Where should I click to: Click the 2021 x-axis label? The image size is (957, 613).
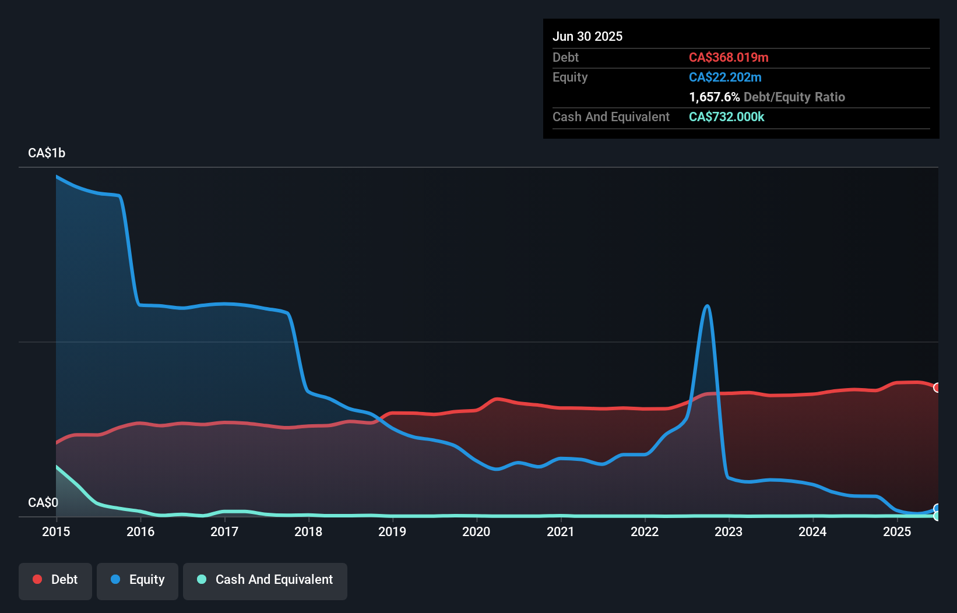560,531
